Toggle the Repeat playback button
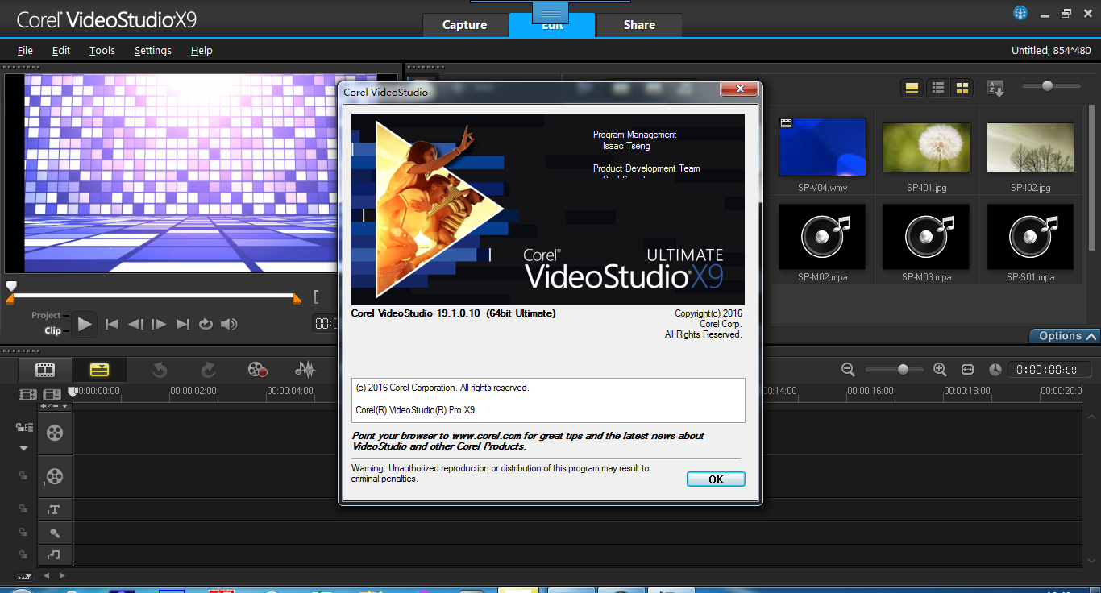 click(x=206, y=324)
